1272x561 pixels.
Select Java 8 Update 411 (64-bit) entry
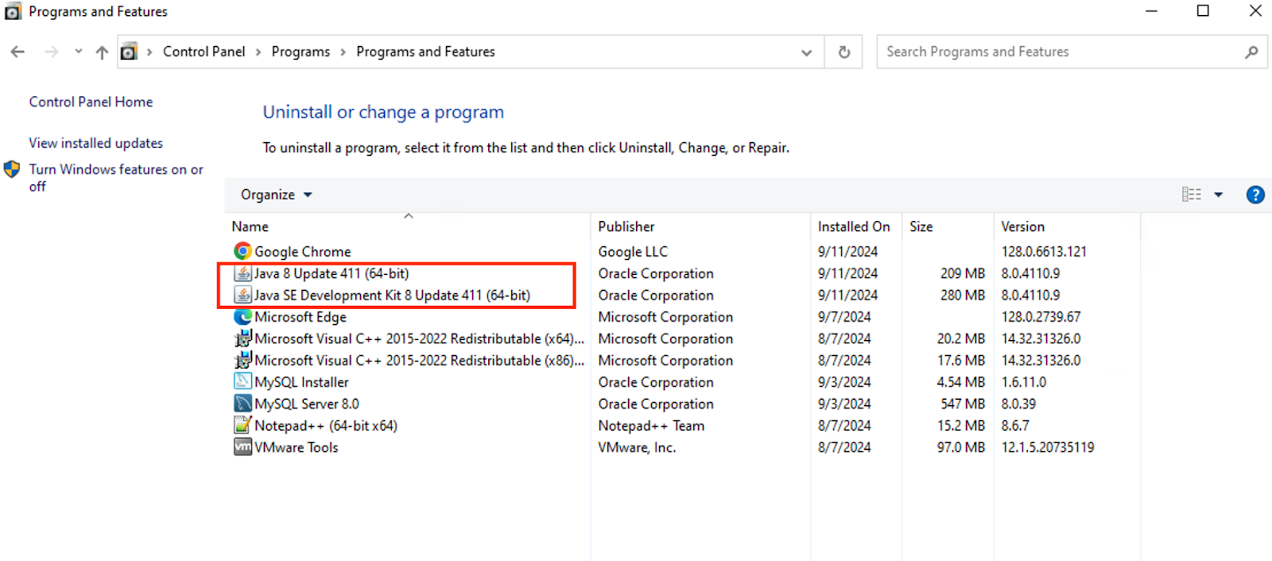pyautogui.click(x=332, y=273)
